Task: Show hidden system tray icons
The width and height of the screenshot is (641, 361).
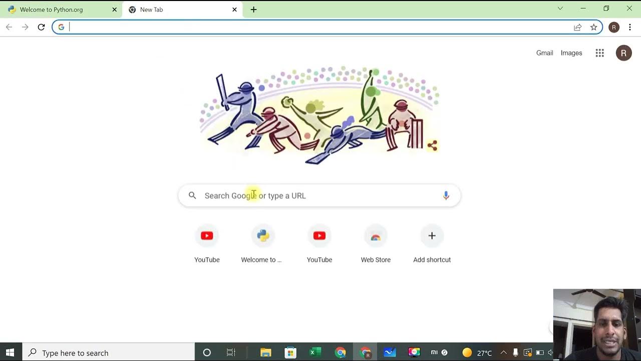Action: (x=503, y=352)
